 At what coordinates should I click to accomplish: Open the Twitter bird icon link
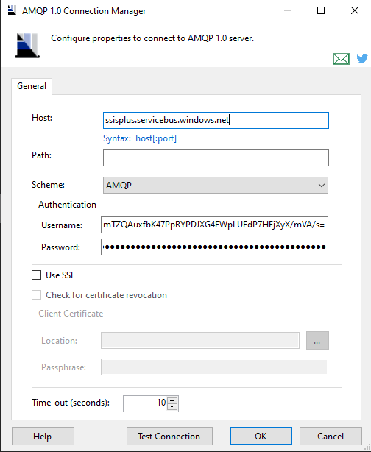(x=362, y=58)
